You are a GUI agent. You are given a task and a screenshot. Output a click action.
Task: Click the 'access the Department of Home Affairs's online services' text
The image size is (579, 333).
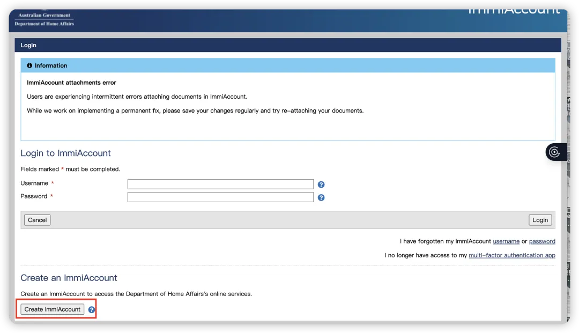coord(173,294)
